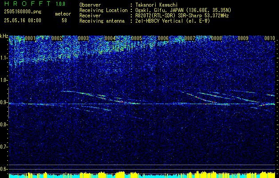
Task: Click the HROFFT program title
Action: [28, 4]
